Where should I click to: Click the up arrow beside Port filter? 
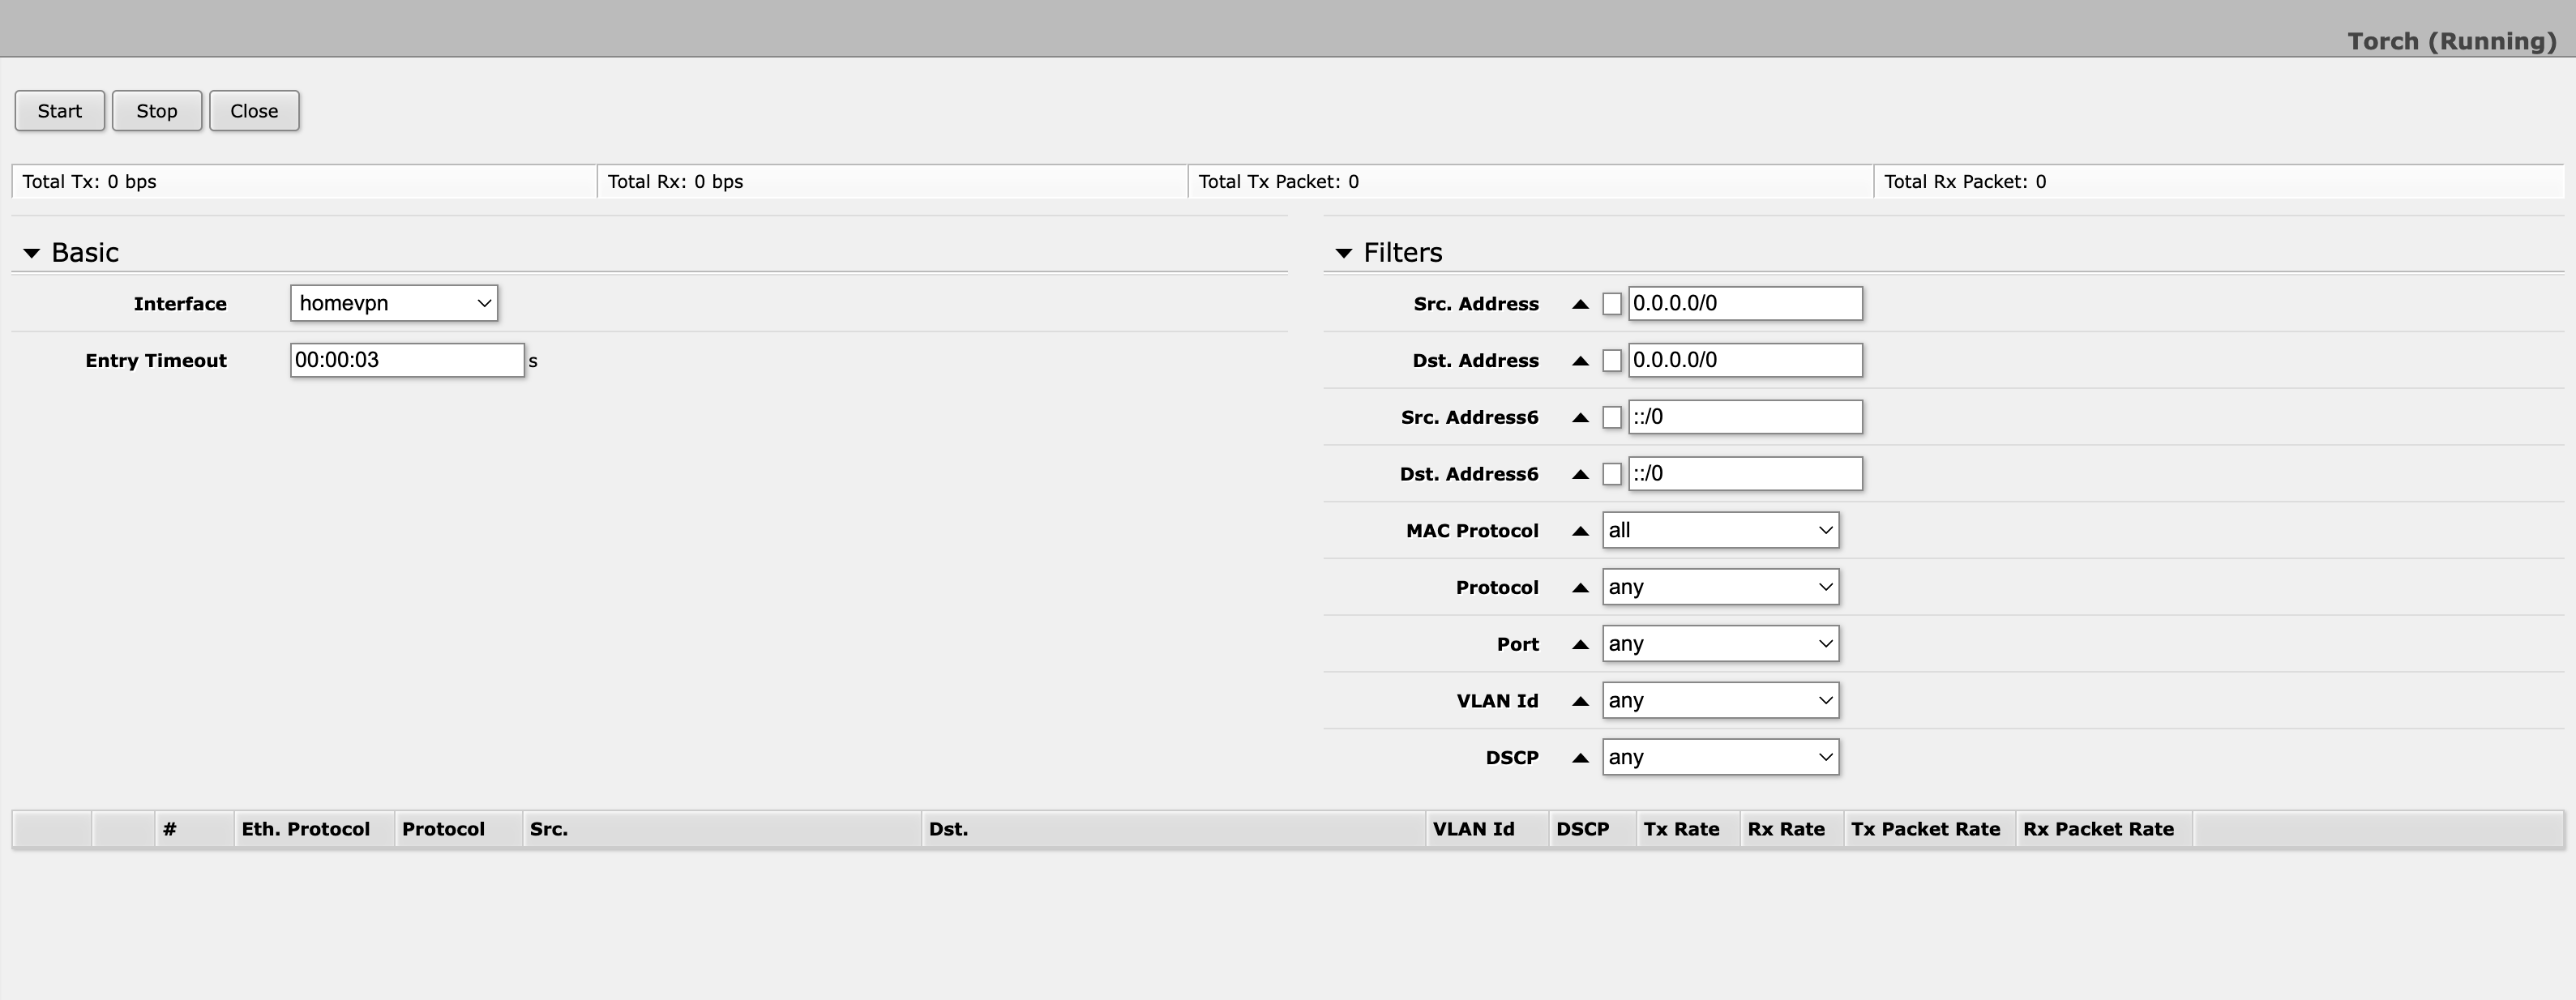[1580, 644]
